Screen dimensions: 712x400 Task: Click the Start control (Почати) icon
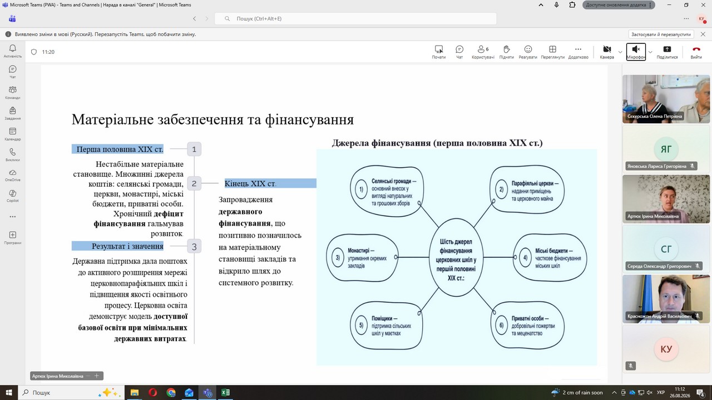click(439, 52)
